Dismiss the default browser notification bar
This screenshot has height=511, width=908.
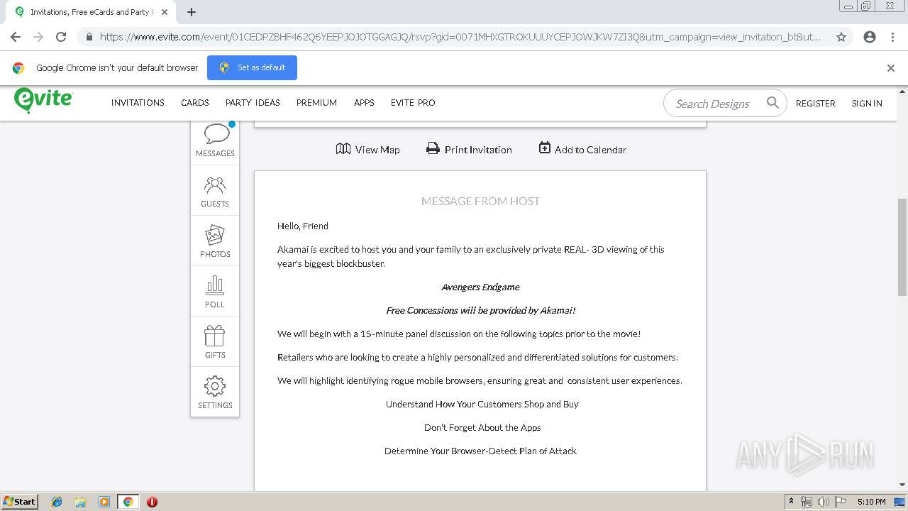point(891,68)
